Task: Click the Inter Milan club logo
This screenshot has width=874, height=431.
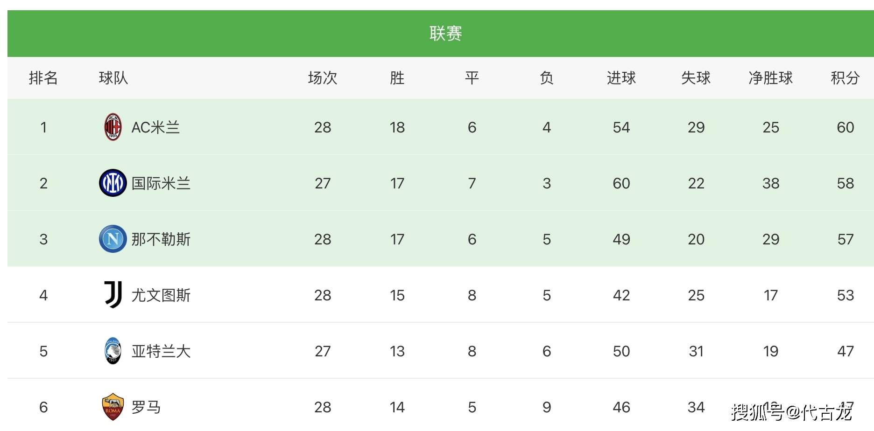Action: 113,183
